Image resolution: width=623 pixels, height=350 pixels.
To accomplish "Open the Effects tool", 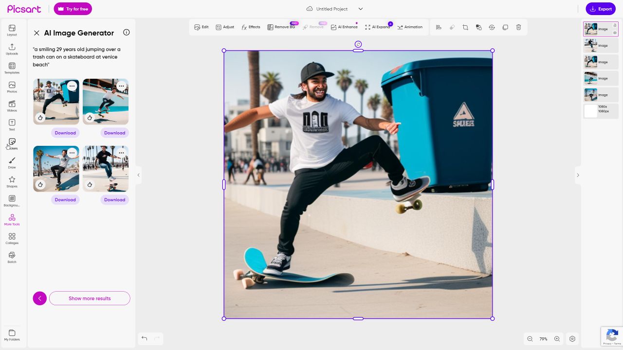I will (x=251, y=27).
